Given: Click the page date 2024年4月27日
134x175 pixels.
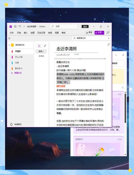Looking at the screenshot, I should 63,55.
